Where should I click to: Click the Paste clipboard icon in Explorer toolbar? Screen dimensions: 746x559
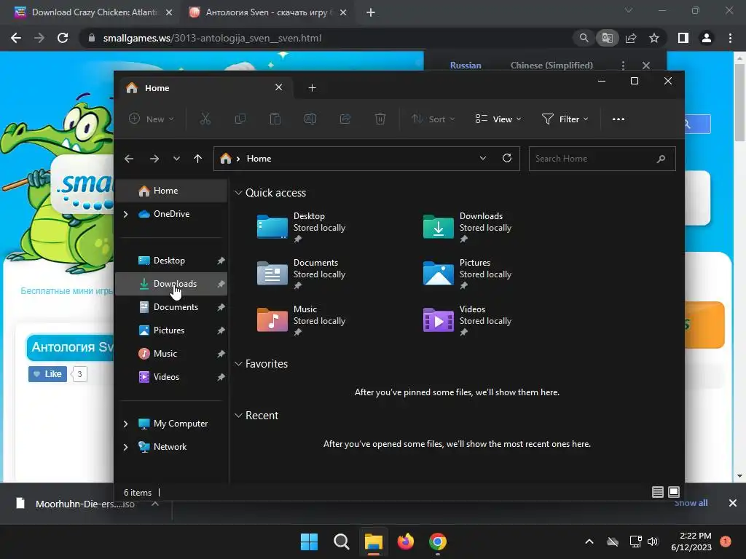[x=275, y=119]
